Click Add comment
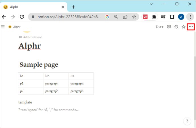 click(32, 37)
